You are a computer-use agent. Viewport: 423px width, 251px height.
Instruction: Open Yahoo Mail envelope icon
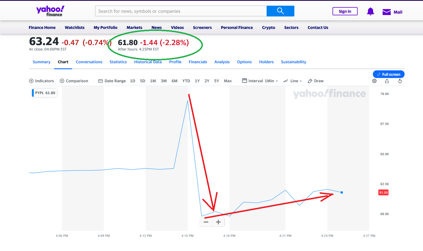point(386,12)
